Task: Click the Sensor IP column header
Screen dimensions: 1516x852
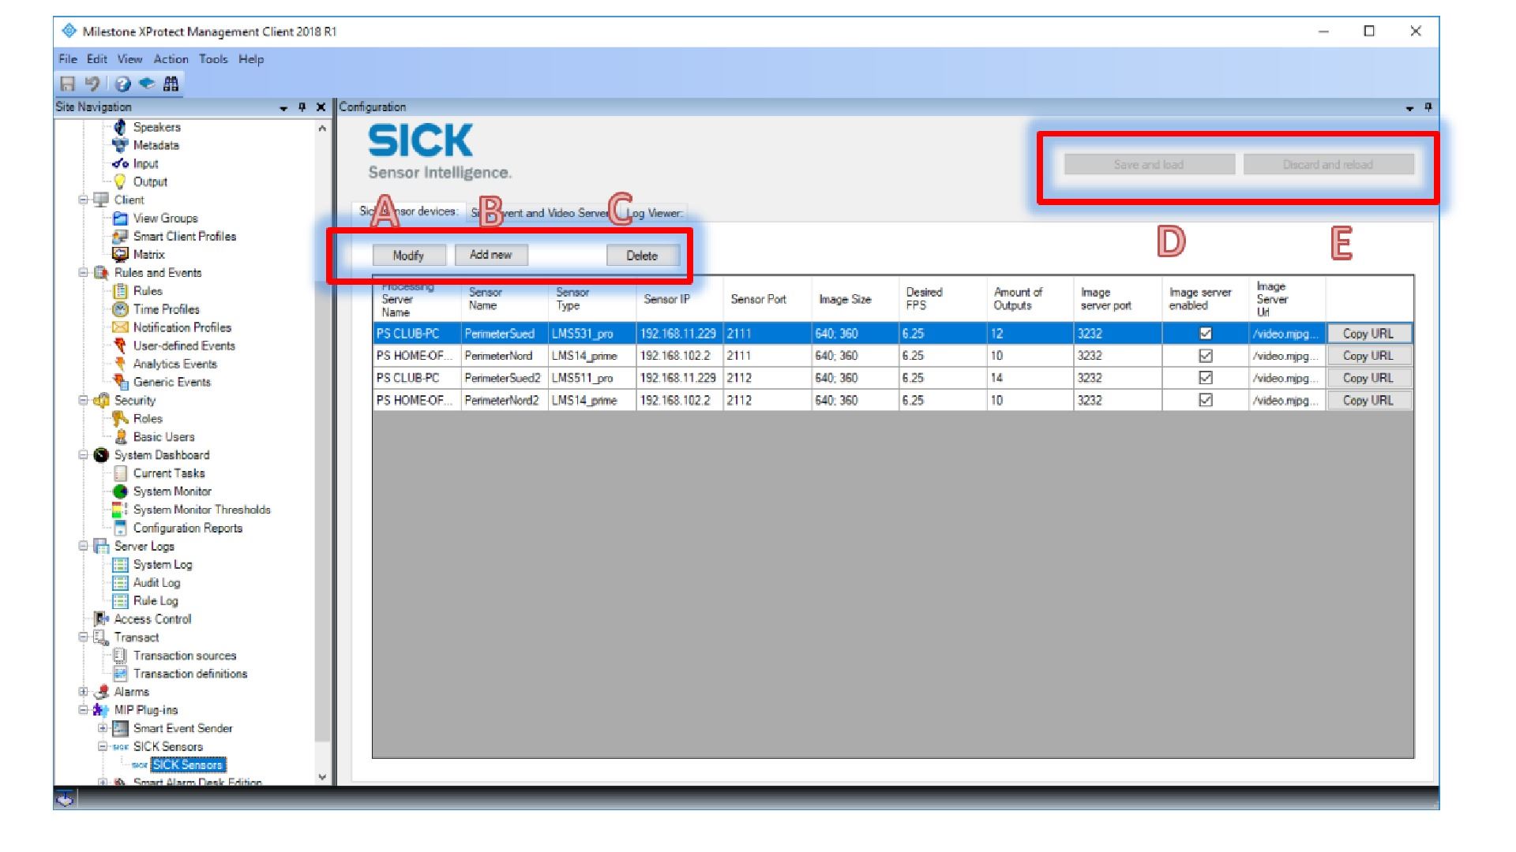Action: click(679, 299)
